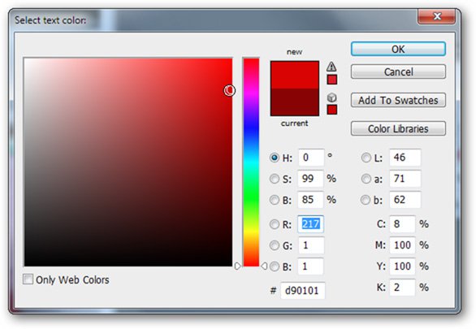The image size is (476, 329).
Task: Click the hex color input field
Action: point(303,291)
